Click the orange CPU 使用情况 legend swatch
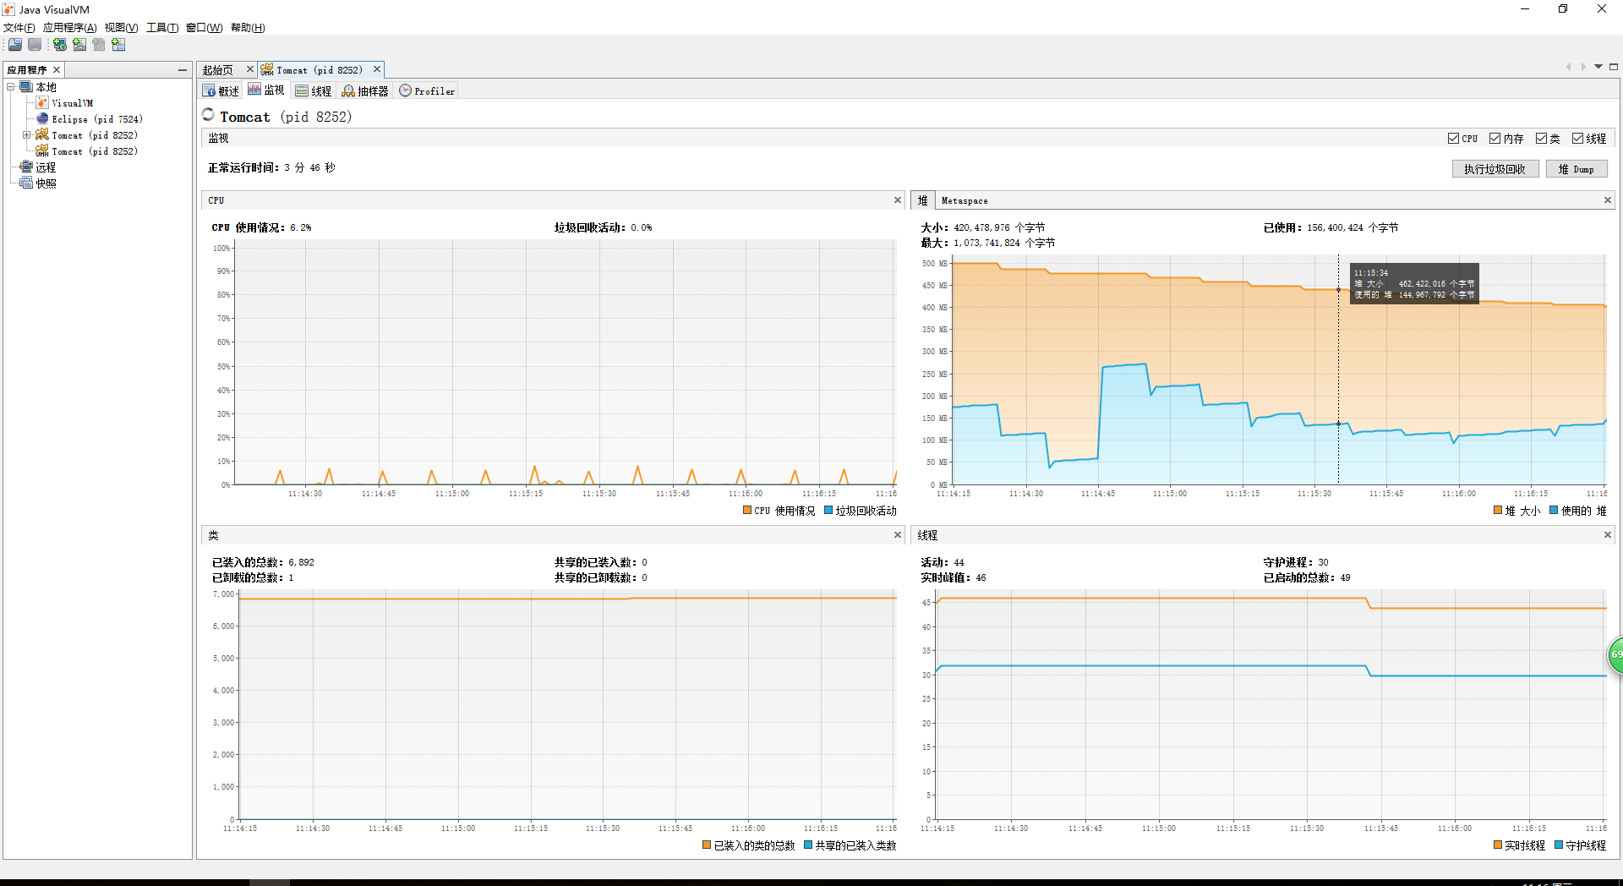Screen dimensions: 1623x886 [x=747, y=510]
